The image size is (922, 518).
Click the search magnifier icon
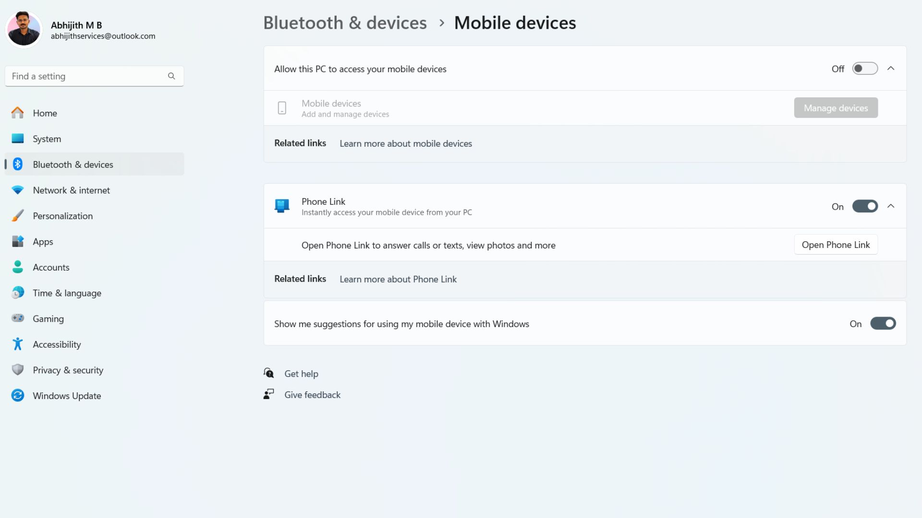[x=171, y=76]
